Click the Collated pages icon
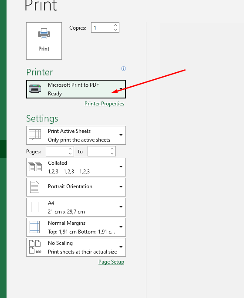The height and width of the screenshot is (298, 244). [x=35, y=167]
